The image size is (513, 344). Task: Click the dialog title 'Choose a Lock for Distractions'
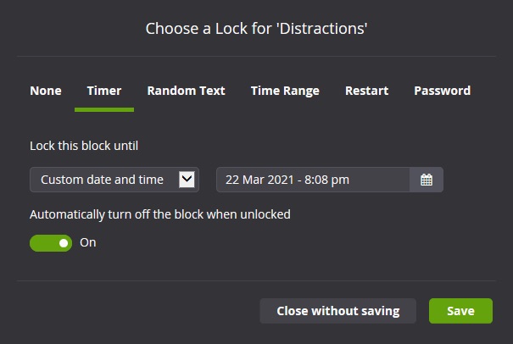[256, 29]
